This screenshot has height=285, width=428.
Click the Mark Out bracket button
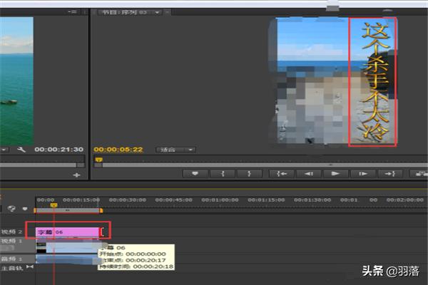coord(248,173)
